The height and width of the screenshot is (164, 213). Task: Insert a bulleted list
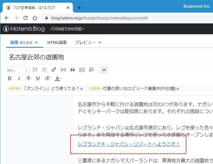pyautogui.click(x=35, y=70)
